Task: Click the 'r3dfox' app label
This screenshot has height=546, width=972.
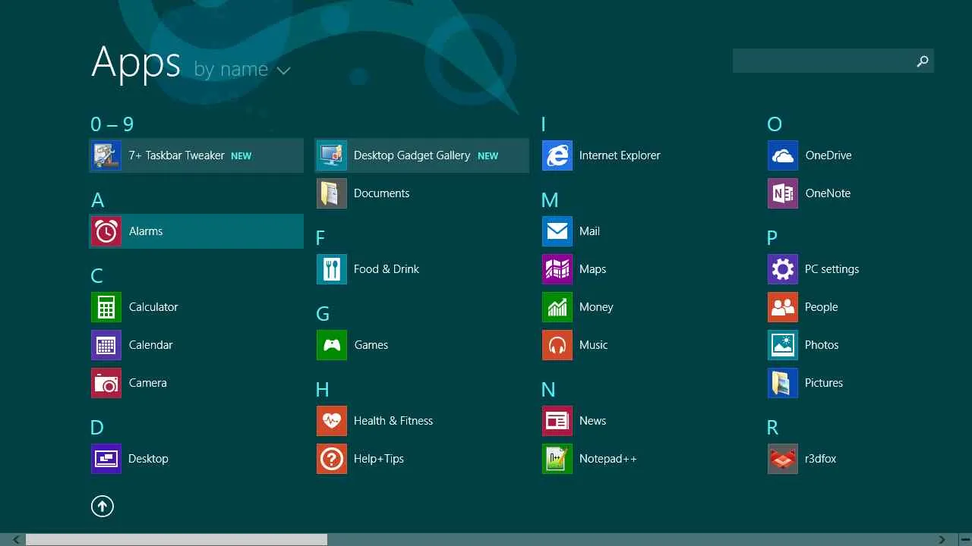Action: coord(821,459)
